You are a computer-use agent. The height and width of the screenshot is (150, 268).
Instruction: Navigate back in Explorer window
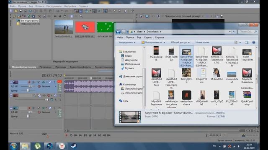118,32
